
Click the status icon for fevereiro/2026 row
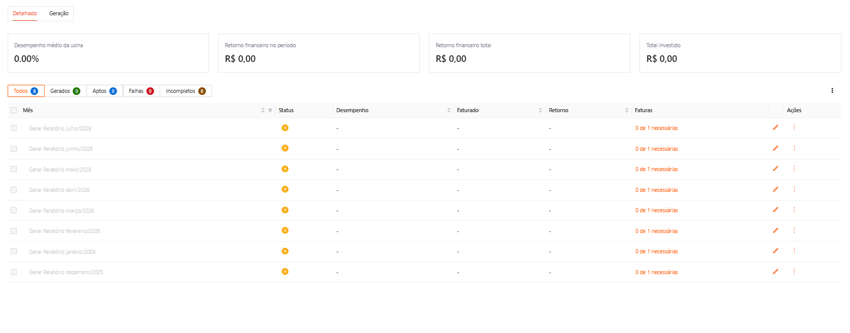click(285, 230)
